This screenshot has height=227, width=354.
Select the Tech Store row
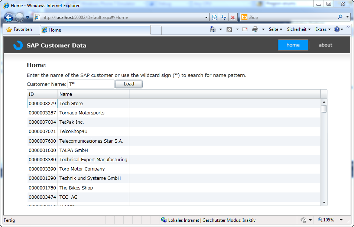(x=174, y=103)
